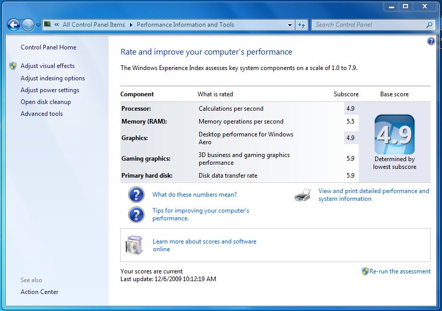Viewport: 442px width, 311px height.
Task: Click question icon beside Tips for improving
Action: 136,215
